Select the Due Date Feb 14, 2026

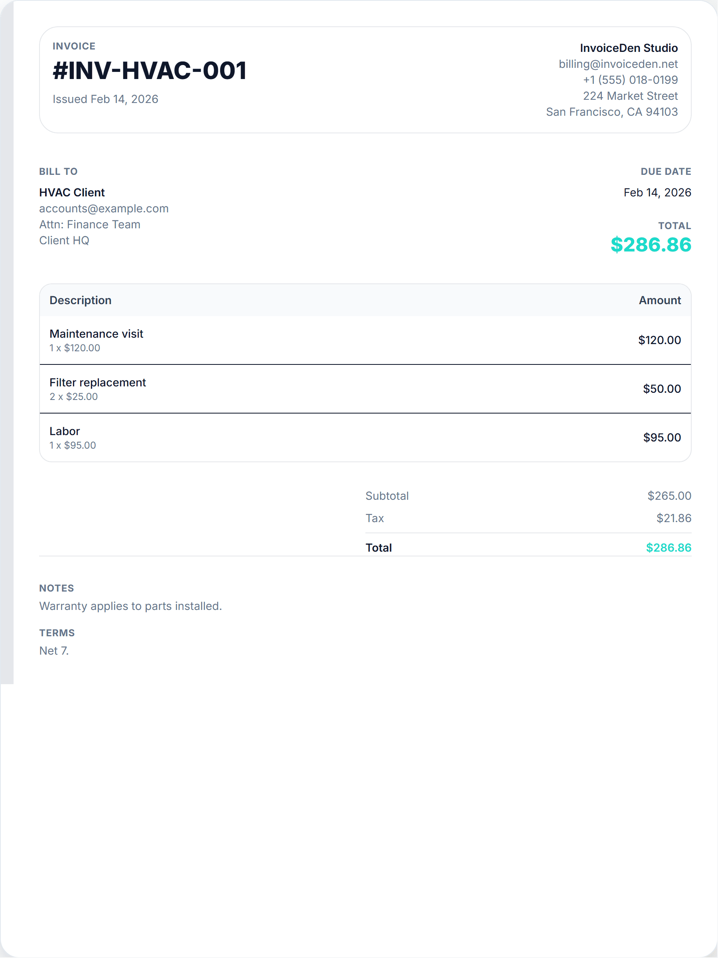click(x=657, y=192)
